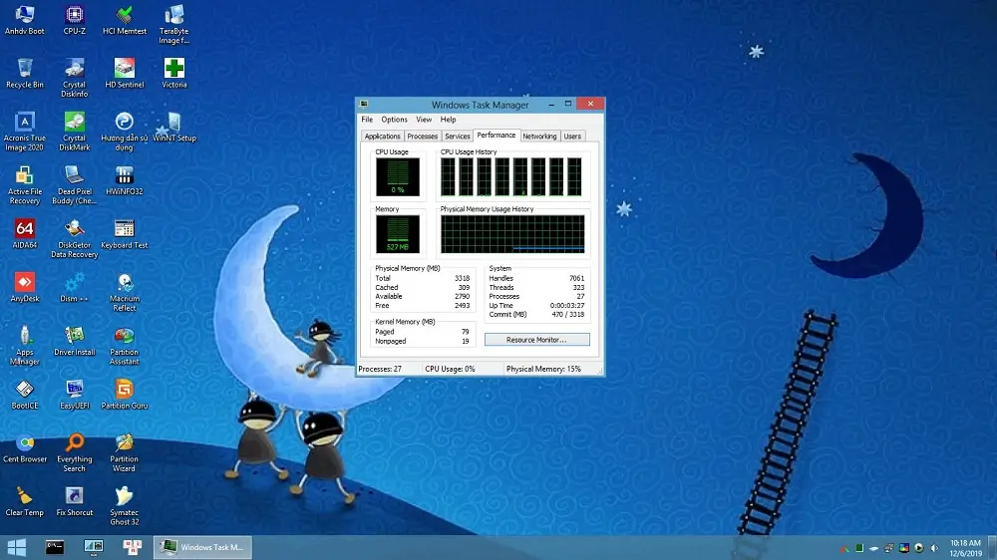The width and height of the screenshot is (997, 560).
Task: Go to the Services tab
Action: (457, 137)
